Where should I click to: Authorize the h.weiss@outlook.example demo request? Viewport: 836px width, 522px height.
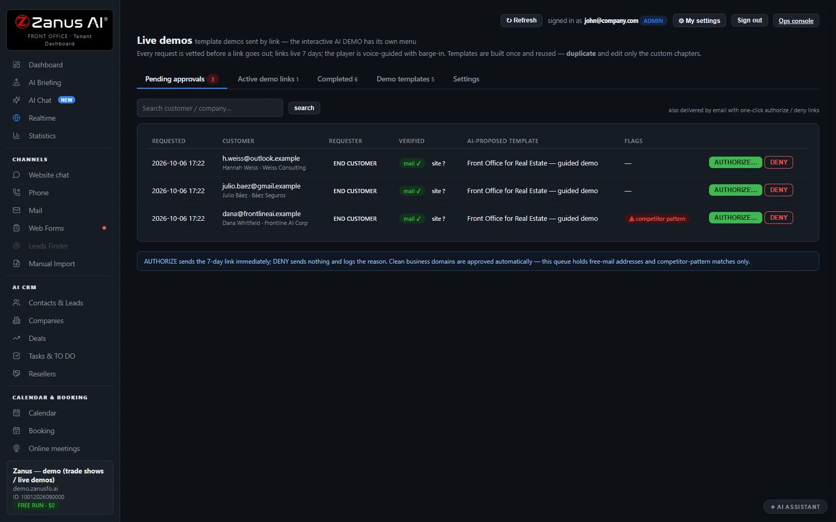pyautogui.click(x=735, y=162)
